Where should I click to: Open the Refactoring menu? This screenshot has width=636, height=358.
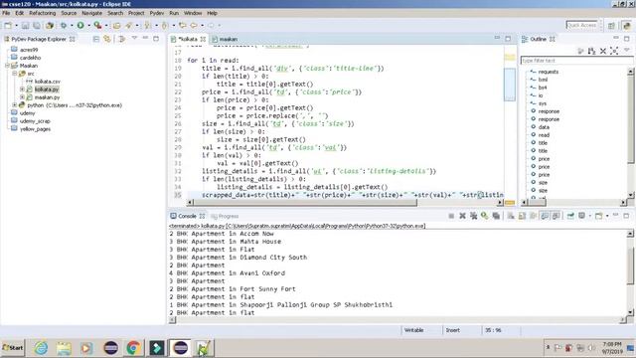(x=42, y=13)
